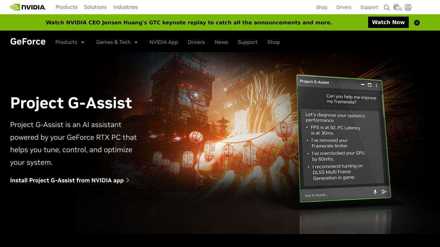Go to Shop in top bar
Viewport: 440px width, 247px height.
point(322,7)
